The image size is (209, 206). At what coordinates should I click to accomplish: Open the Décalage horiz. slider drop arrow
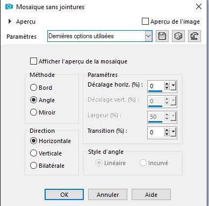(173, 86)
